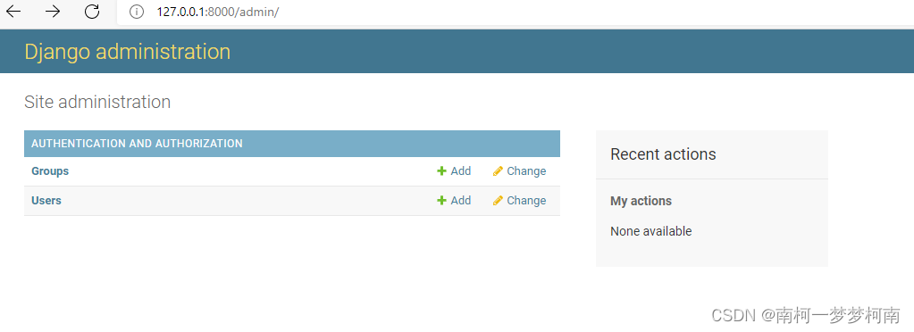Click the My actions subheading
The image size is (914, 332).
(x=641, y=201)
